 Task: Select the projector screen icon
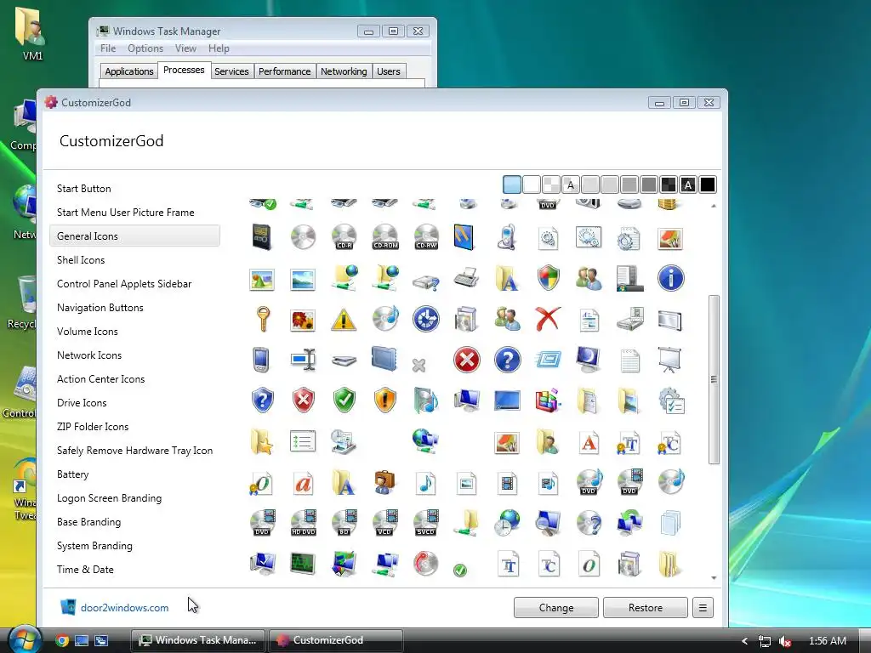click(x=670, y=360)
